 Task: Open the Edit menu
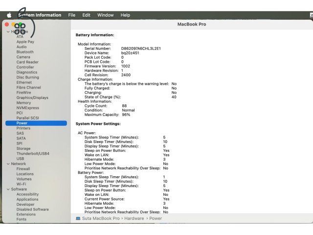coord(86,15)
